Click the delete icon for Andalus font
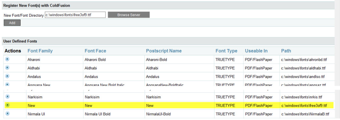 coord(7,76)
